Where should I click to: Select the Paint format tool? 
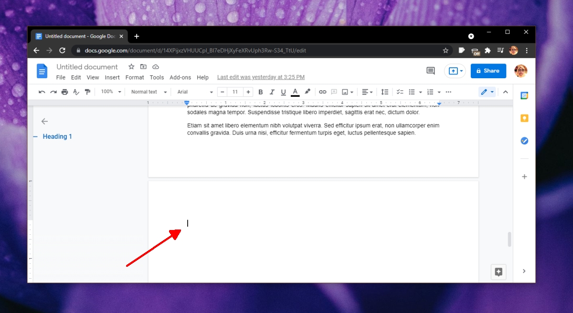pos(87,92)
